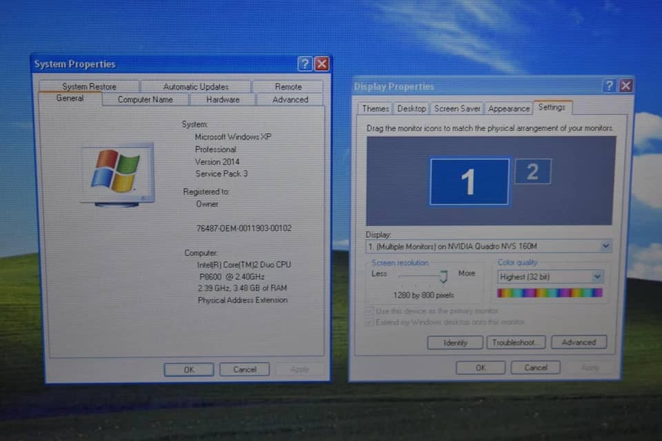
Task: Click the System Properties help question mark icon
Action: pos(305,63)
